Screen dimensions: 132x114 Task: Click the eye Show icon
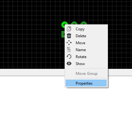tap(69, 63)
